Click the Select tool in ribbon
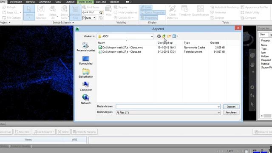 (29, 12)
